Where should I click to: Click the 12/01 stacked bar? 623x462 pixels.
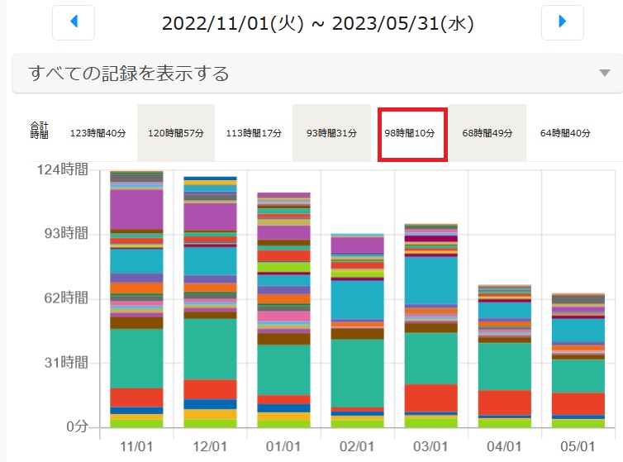tap(210, 302)
